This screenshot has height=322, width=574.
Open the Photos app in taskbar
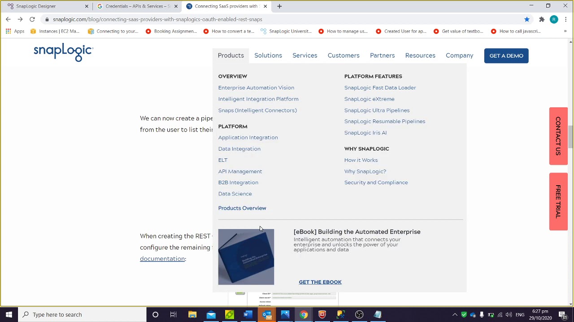[x=285, y=314]
